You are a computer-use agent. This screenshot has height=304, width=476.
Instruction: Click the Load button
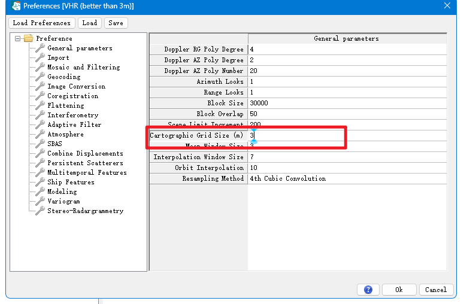click(90, 23)
